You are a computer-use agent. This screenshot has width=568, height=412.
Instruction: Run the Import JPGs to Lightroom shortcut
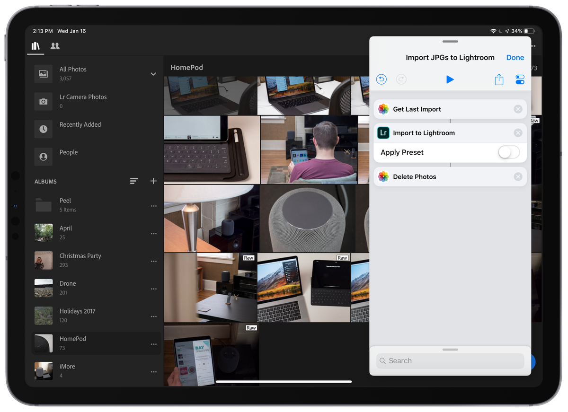click(x=450, y=79)
